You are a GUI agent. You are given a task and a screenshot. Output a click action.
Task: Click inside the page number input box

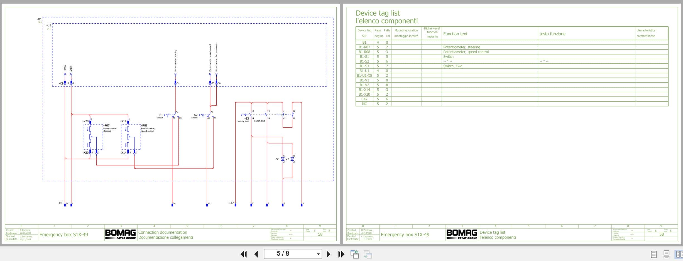287,254
